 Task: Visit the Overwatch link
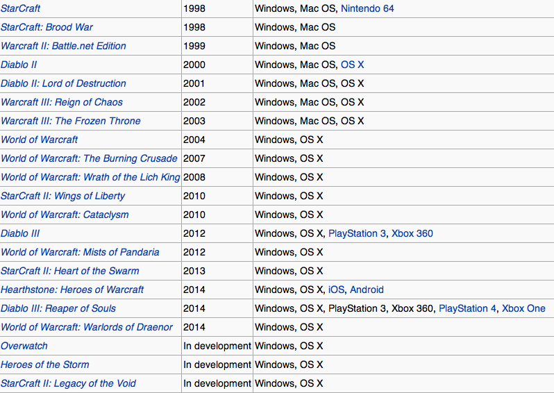coord(24,346)
